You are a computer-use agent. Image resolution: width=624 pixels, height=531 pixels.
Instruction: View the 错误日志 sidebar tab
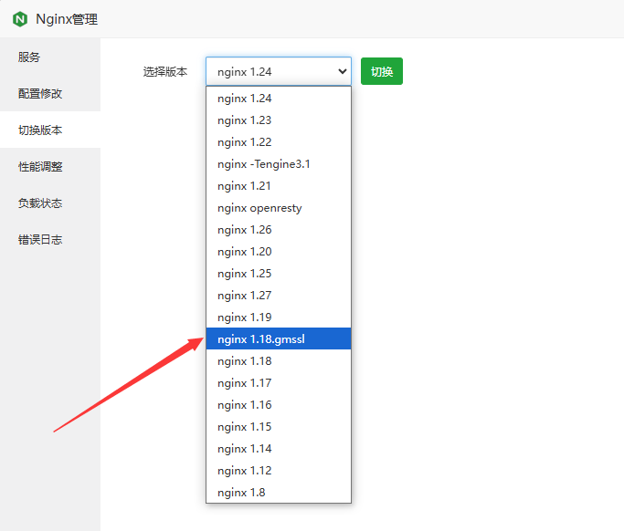click(50, 240)
